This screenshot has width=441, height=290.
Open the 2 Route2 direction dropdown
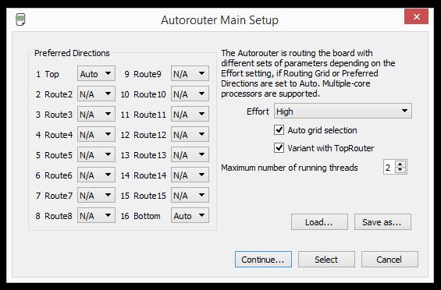pos(96,94)
